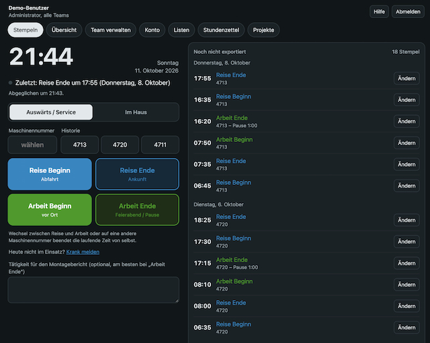Screen dimensions: 430x343
Task: Click Ändern for 08:00 Reise Ende
Action: [406, 306]
